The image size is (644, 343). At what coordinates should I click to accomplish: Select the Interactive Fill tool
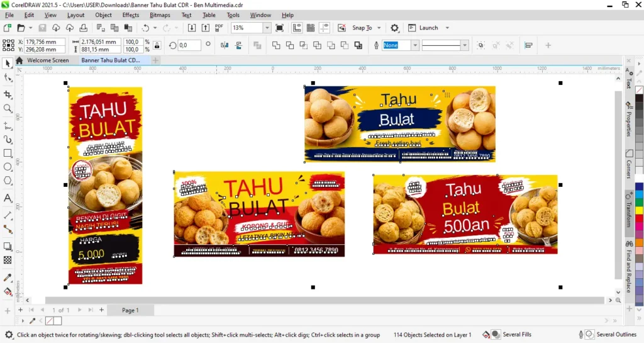[8, 291]
